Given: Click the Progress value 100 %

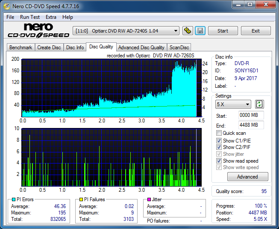Looking at the screenshot, I should pyautogui.click(x=261, y=206).
